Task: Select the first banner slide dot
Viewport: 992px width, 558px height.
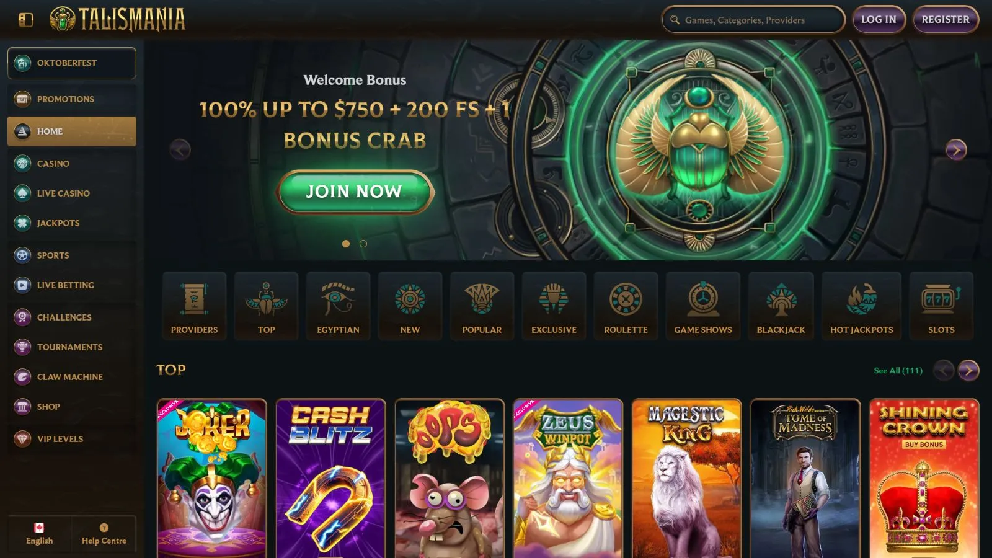Action: pos(346,244)
